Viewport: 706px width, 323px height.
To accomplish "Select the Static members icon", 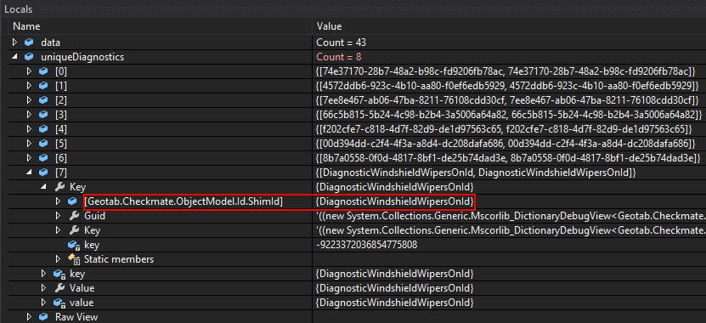I will 73,259.
